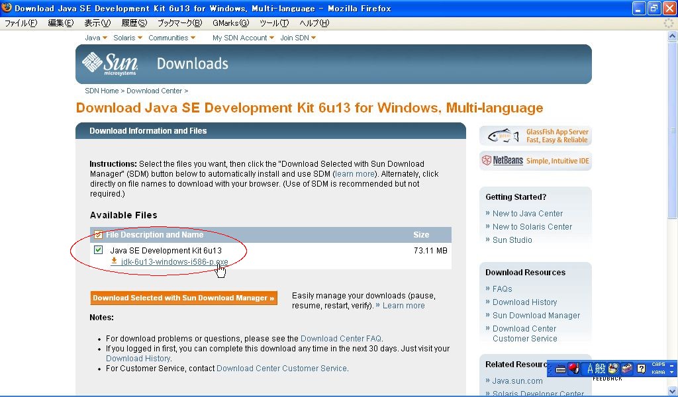
Task: Click the 'Java SE Development Kit 6u13' file description
Action: coord(166,250)
